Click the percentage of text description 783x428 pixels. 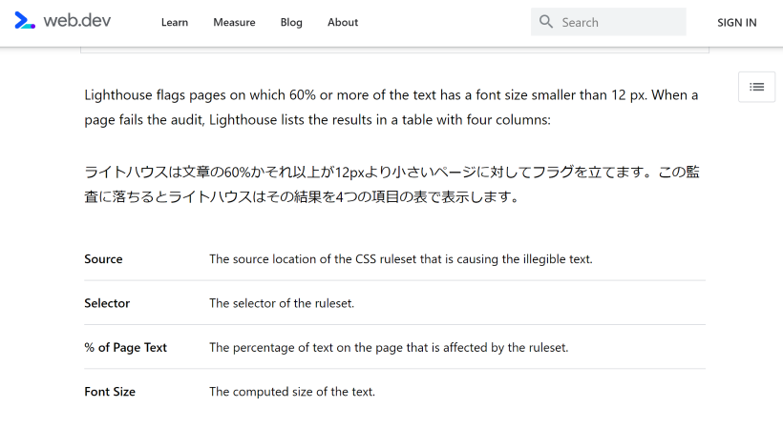[388, 348]
